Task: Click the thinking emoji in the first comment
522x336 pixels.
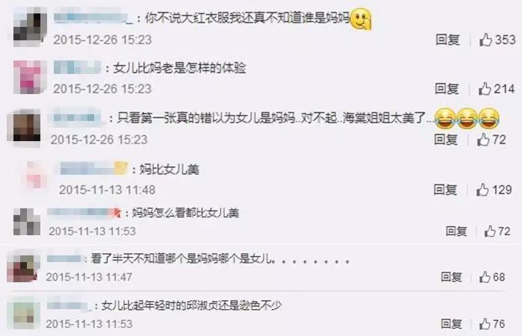Action: 361,19
